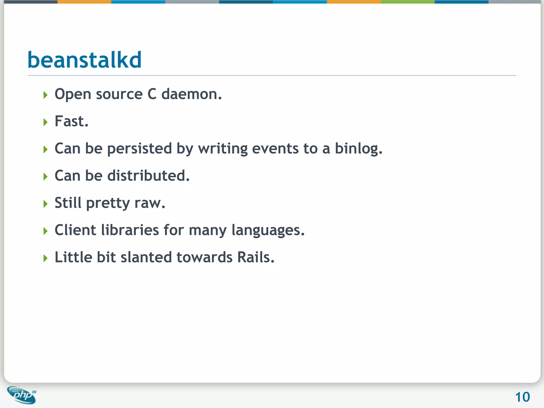
Task: Click the green arrow next to 'Fast.'
Action: coord(45,122)
